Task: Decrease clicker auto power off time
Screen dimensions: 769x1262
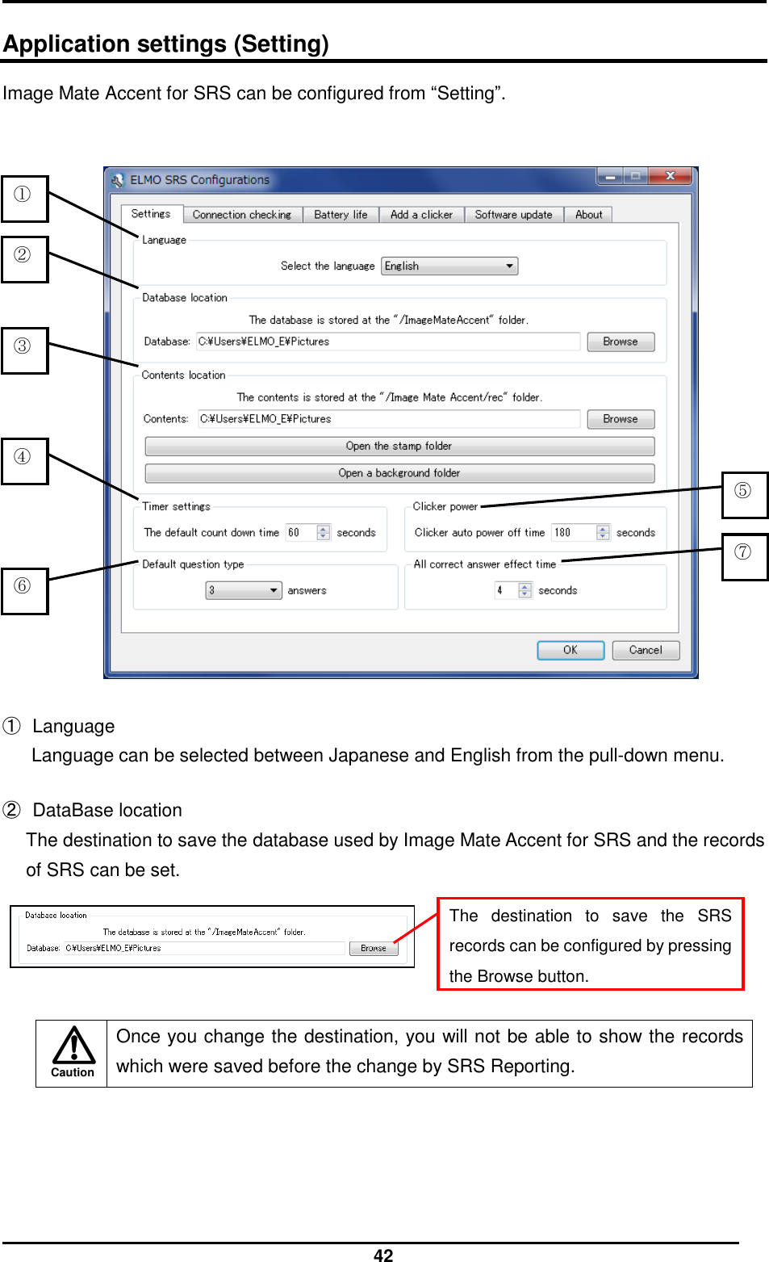Action: (x=603, y=537)
